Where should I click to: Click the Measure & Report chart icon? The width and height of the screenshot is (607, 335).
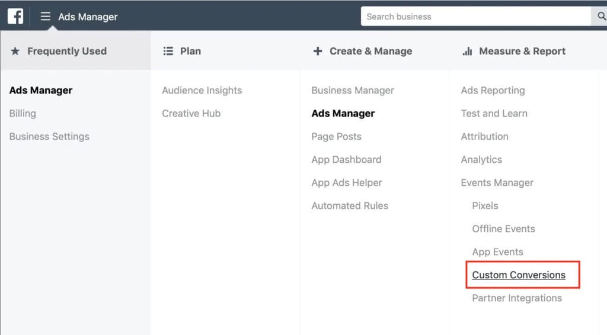[x=467, y=51]
